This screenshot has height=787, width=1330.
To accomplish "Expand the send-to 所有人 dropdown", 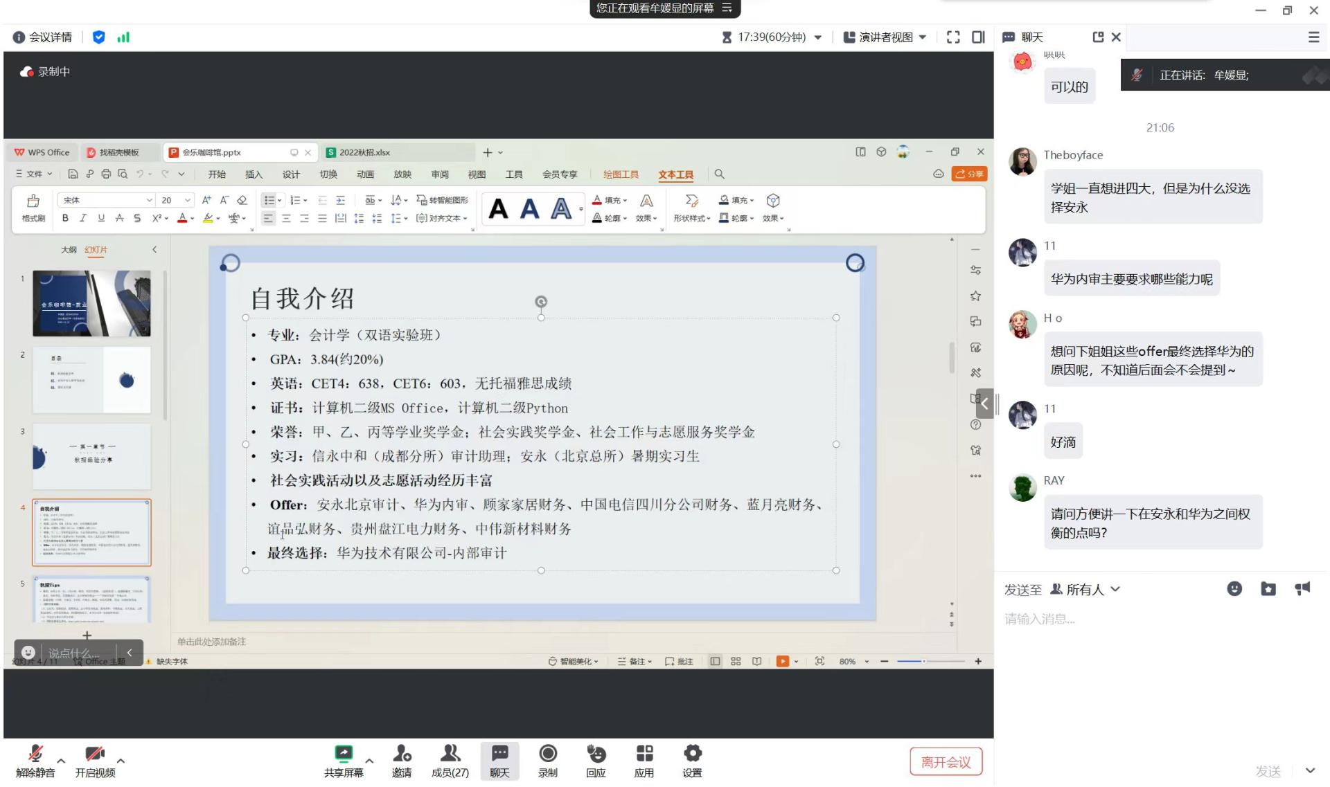I will click(1085, 590).
